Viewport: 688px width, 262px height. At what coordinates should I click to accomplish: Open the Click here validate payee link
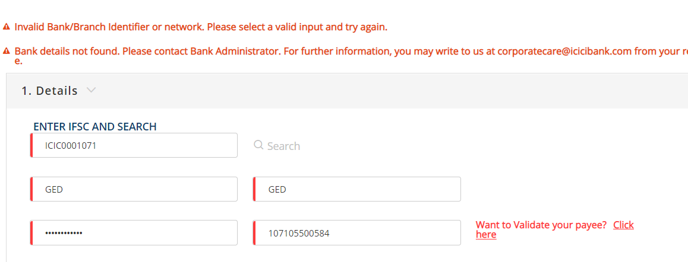tap(555, 229)
